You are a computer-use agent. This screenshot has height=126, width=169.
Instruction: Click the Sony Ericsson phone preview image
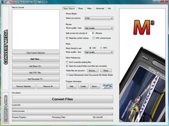tap(142, 84)
